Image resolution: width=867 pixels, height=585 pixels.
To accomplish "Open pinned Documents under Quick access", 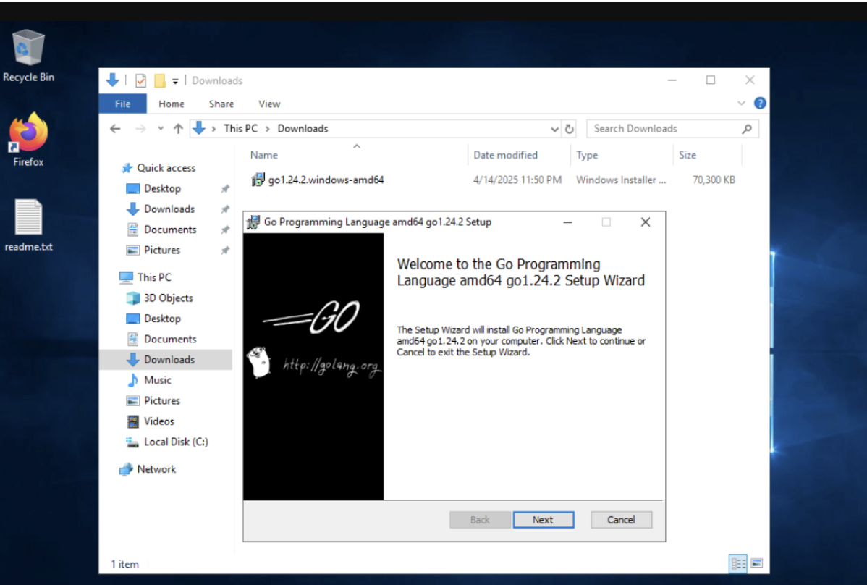I will (170, 230).
